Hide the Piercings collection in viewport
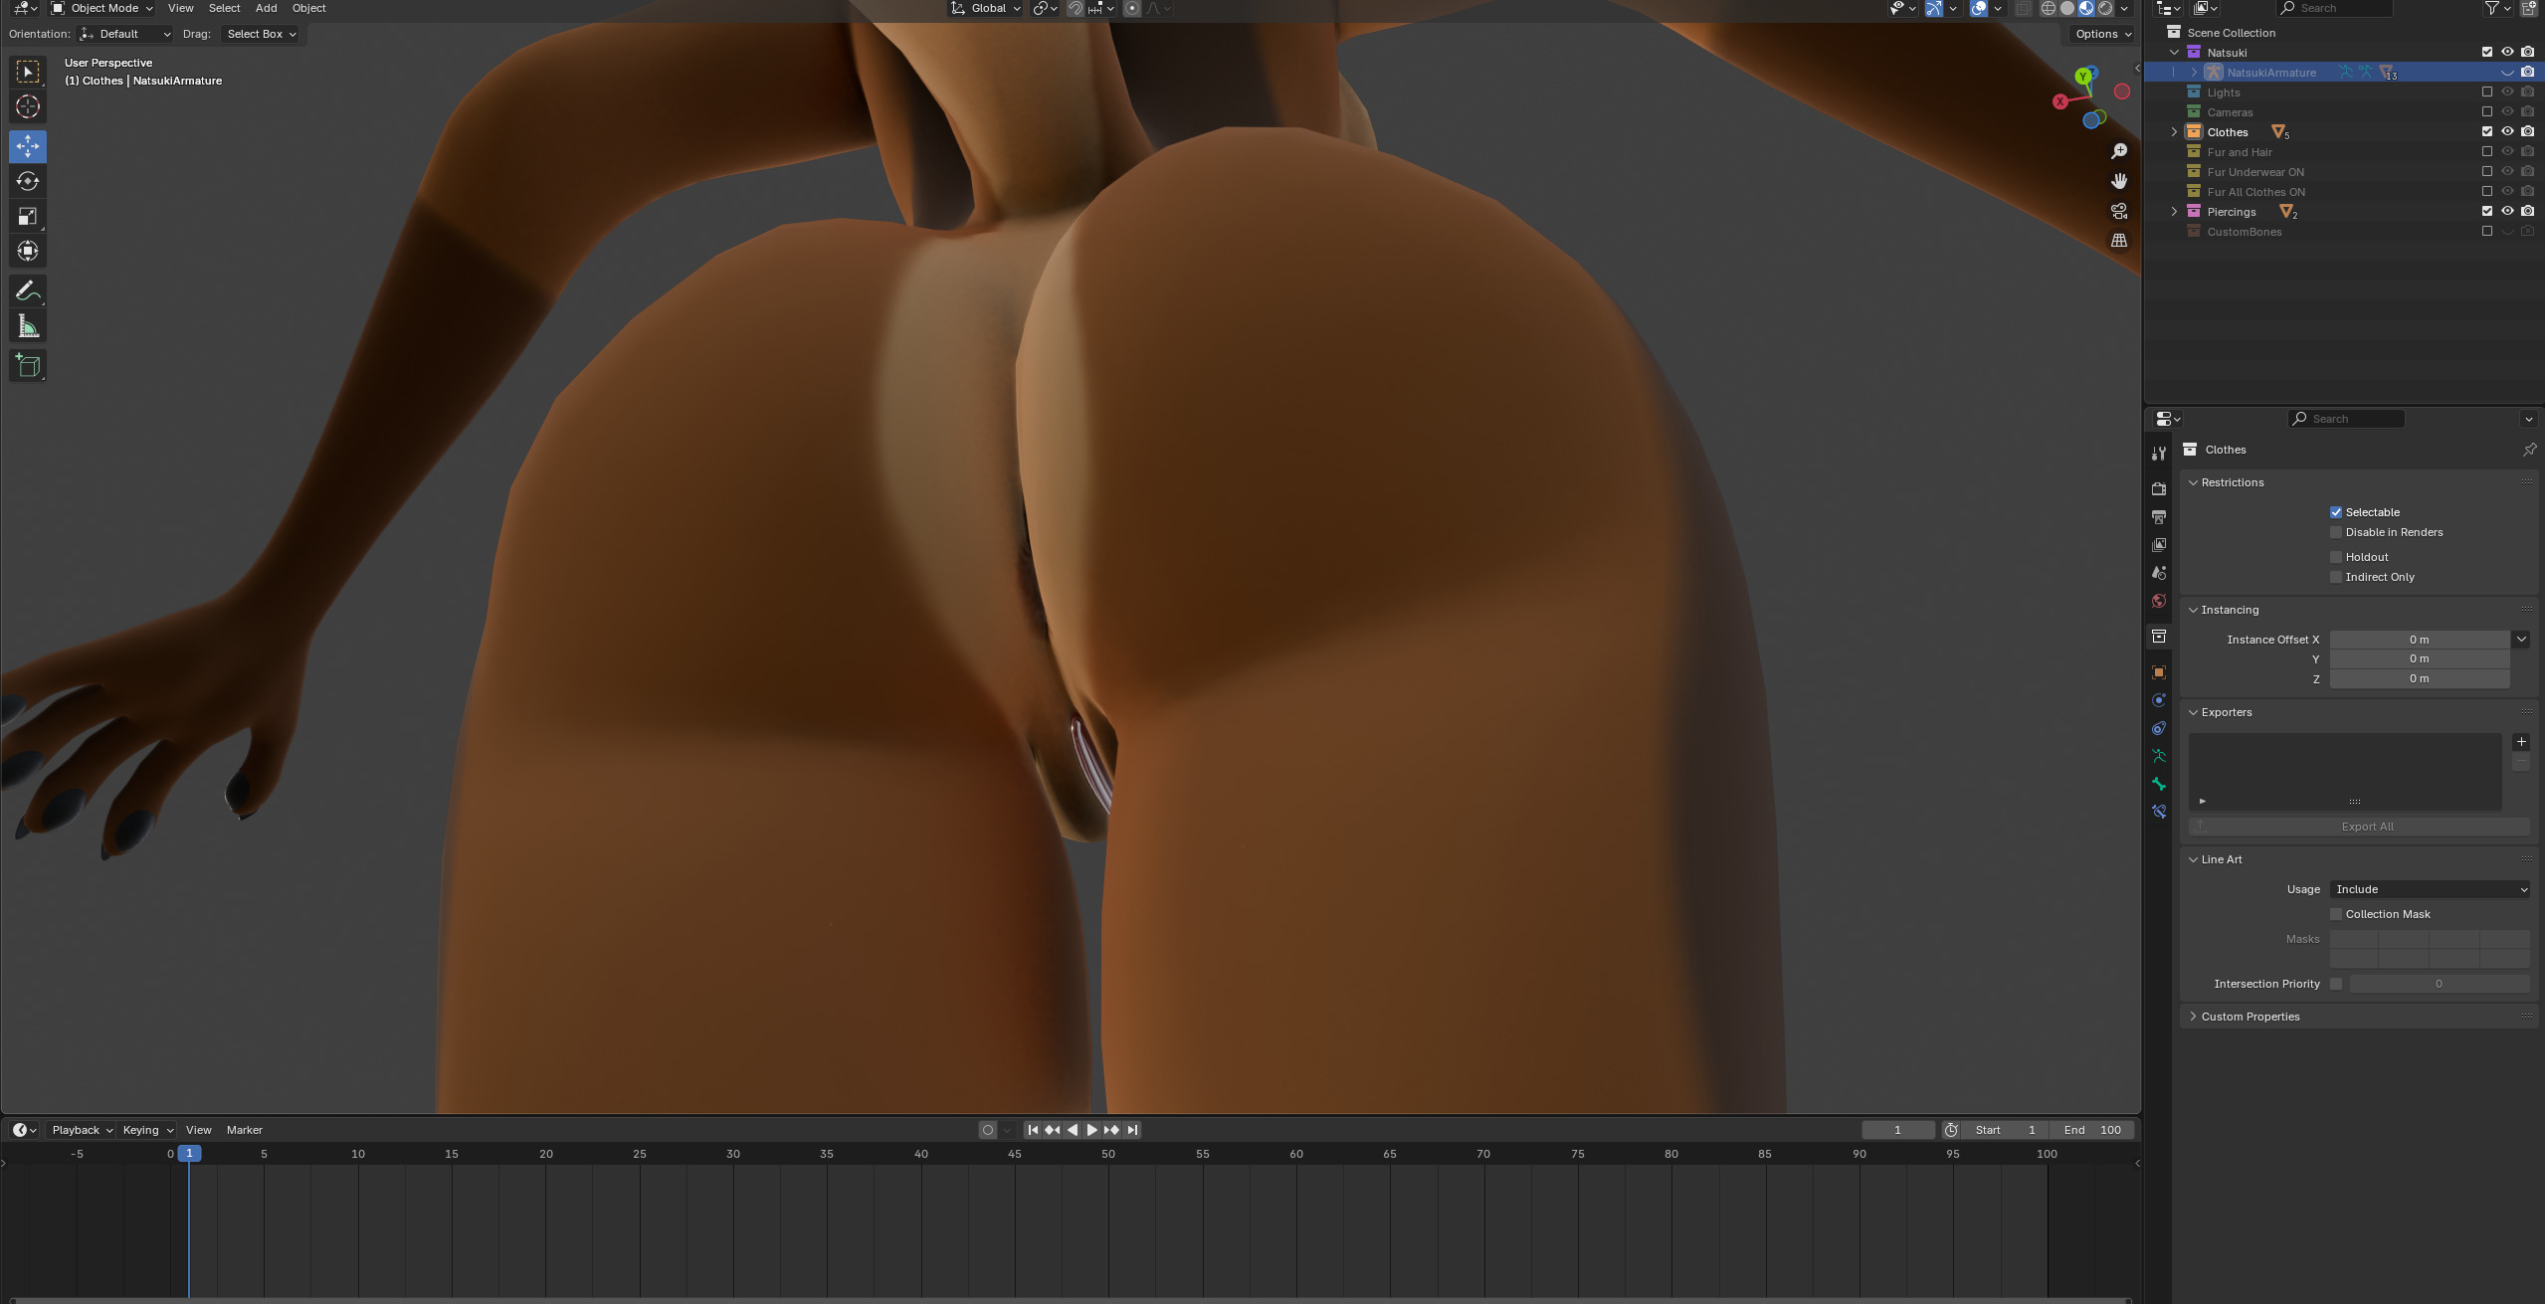This screenshot has width=2545, height=1304. [x=2507, y=211]
